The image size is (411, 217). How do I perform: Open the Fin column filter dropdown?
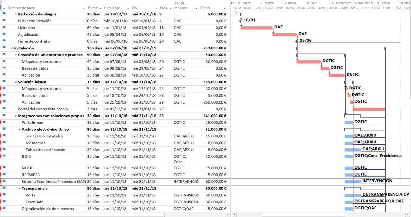tap(156, 8)
